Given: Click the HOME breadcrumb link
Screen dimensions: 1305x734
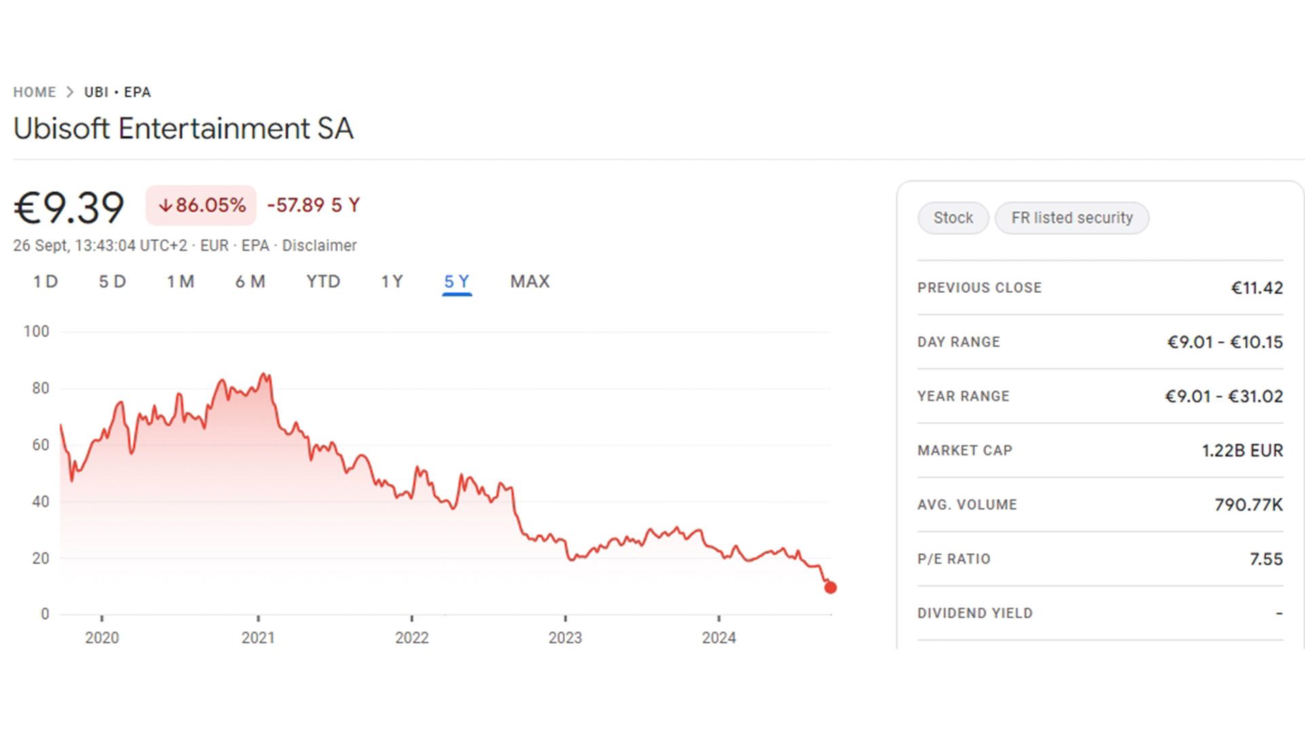Looking at the screenshot, I should pos(35,92).
